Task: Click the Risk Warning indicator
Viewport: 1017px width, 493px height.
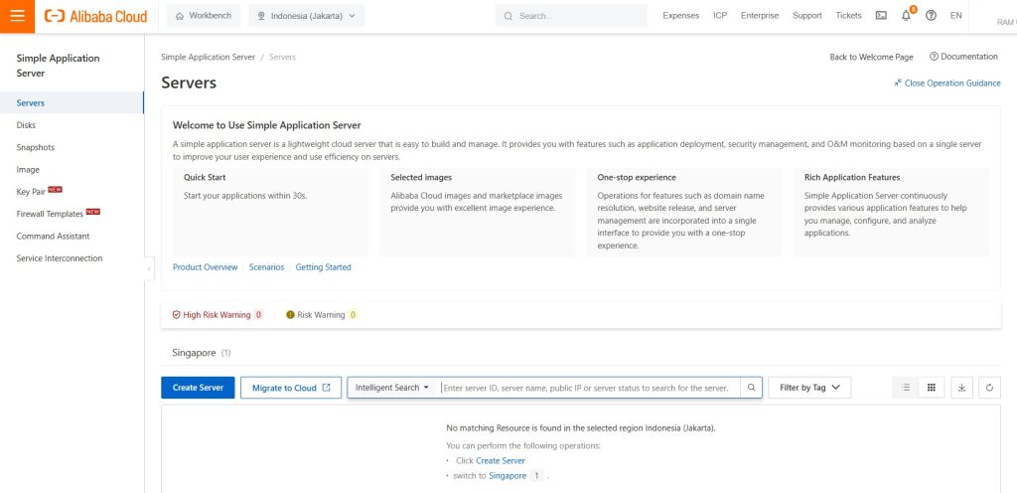Action: pyautogui.click(x=321, y=315)
